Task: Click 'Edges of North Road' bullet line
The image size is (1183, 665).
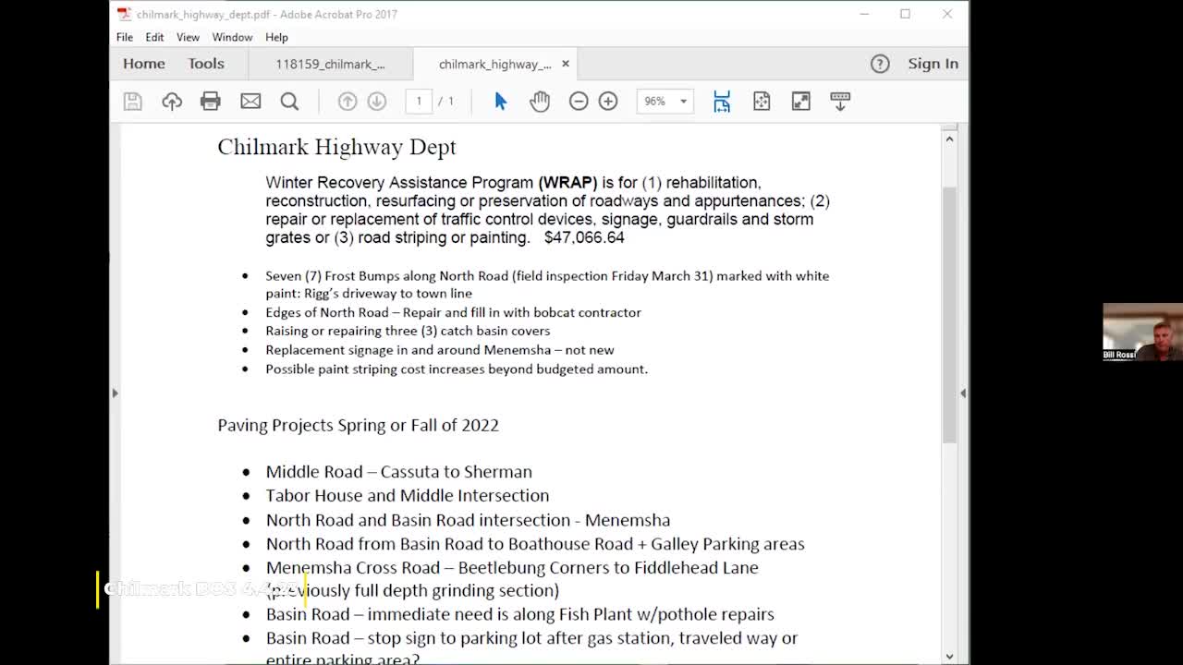Action: click(x=454, y=313)
